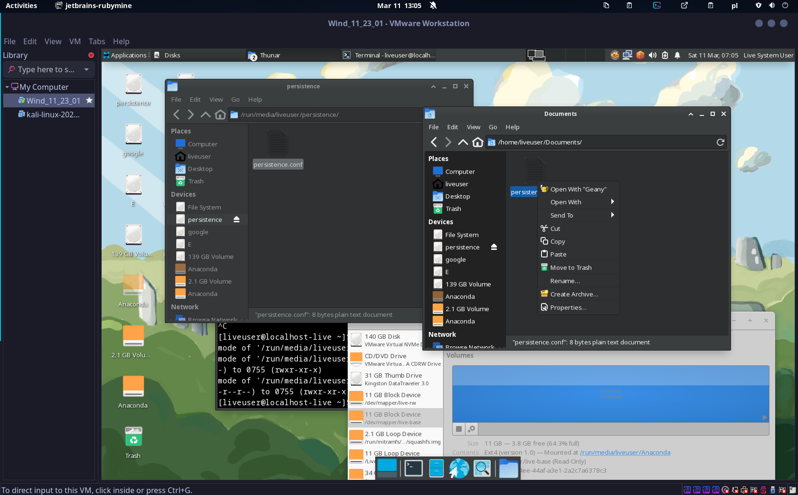The height and width of the screenshot is (495, 798).
Task: Expand Open With submenu
Action: point(579,202)
